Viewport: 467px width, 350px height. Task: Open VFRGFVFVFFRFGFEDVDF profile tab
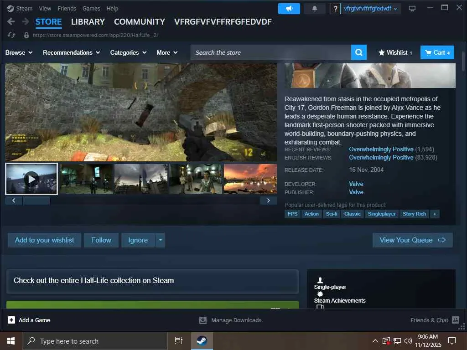pos(223,22)
